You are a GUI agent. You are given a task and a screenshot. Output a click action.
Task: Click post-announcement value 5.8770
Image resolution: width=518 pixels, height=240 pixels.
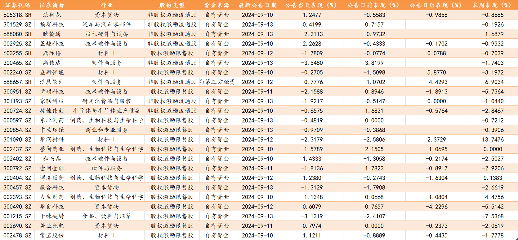437,72
